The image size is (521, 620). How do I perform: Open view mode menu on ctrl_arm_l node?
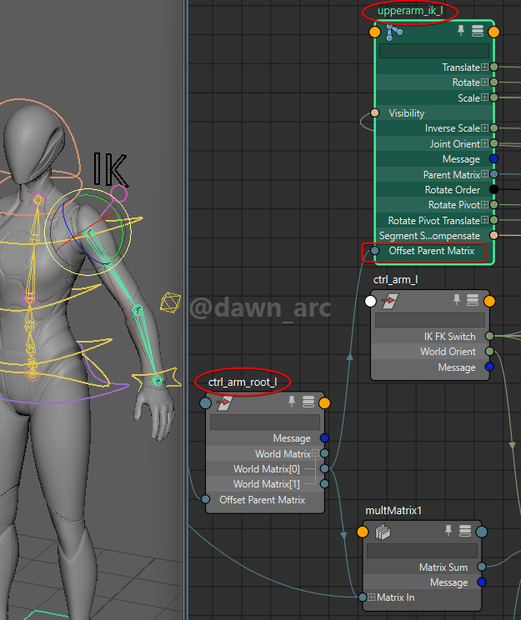click(473, 300)
